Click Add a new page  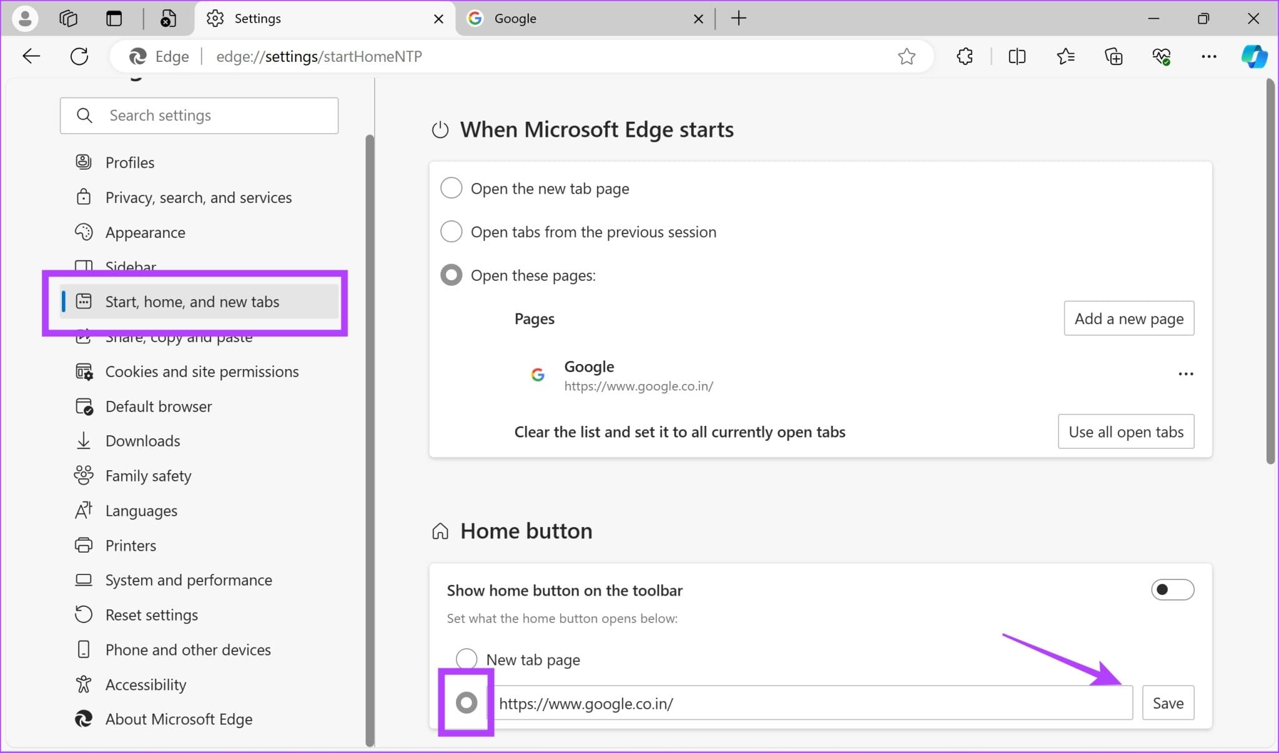point(1128,318)
